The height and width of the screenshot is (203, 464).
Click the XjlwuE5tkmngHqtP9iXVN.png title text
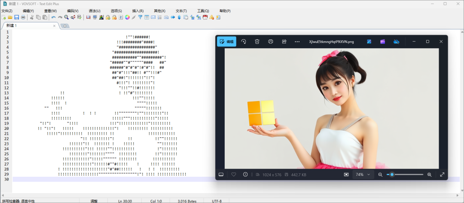331,42
